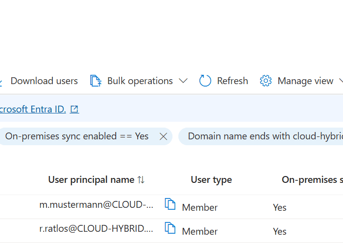
Task: Expand the Bulk operations dropdown chevron
Action: click(x=183, y=81)
